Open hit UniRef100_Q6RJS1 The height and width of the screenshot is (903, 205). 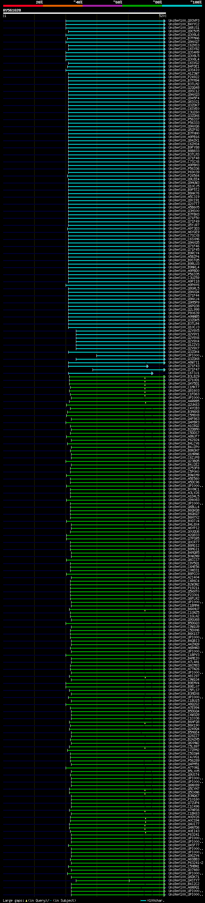(x=184, y=28)
